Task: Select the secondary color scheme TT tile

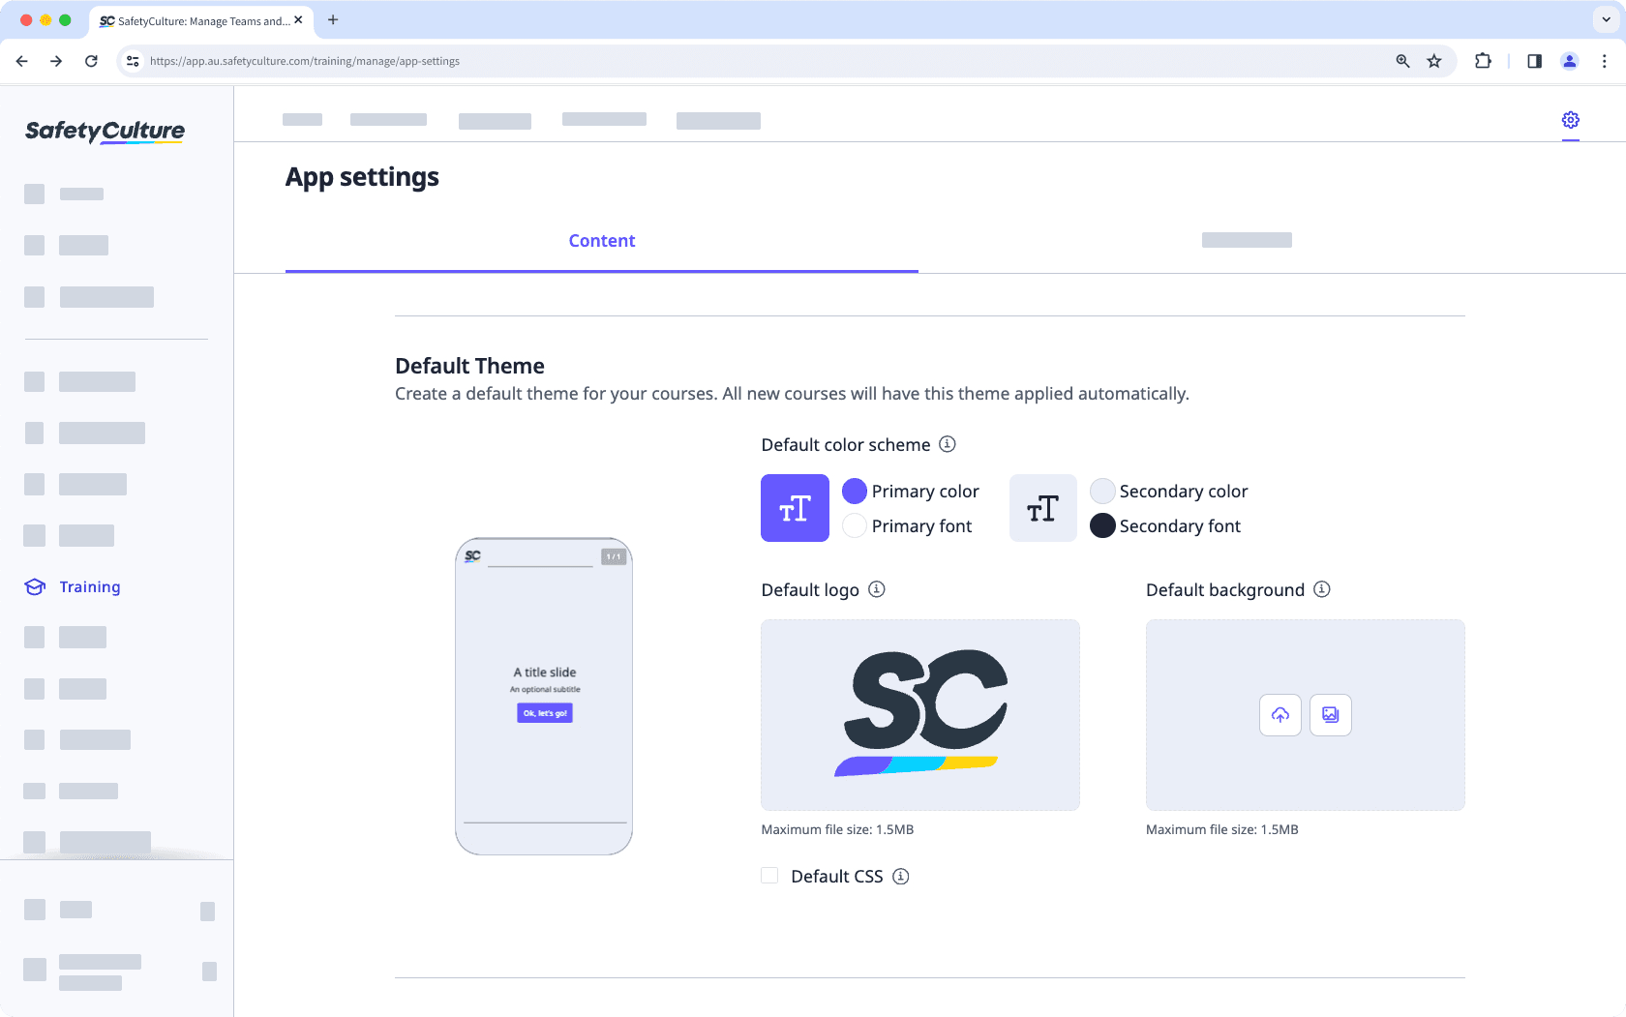Action: (1042, 508)
